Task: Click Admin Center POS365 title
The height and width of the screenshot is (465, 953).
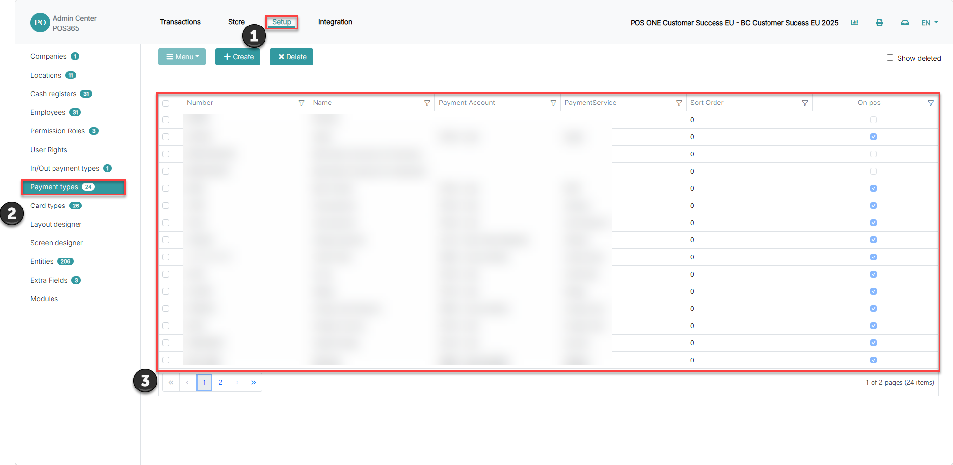Action: coord(75,23)
